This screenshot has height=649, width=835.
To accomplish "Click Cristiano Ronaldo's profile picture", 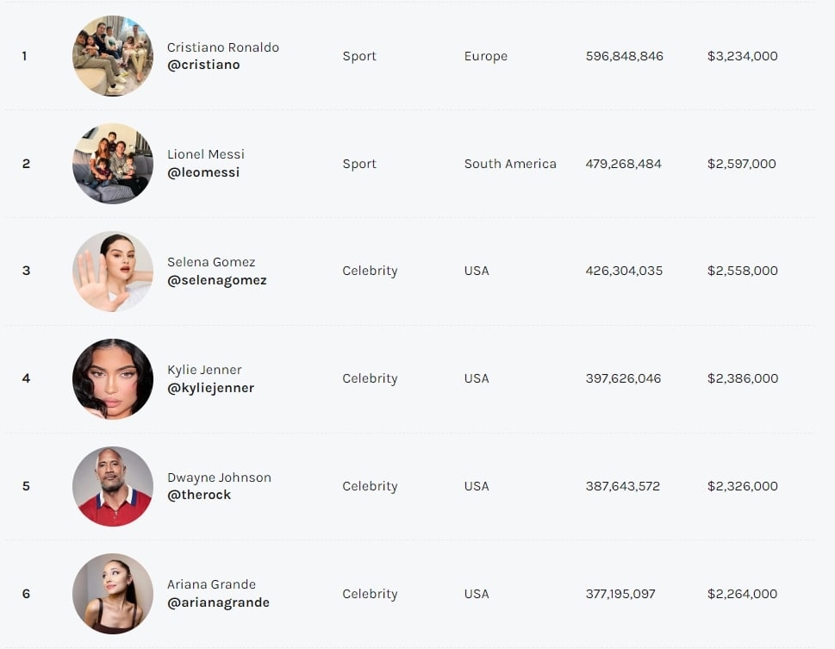I will (113, 56).
